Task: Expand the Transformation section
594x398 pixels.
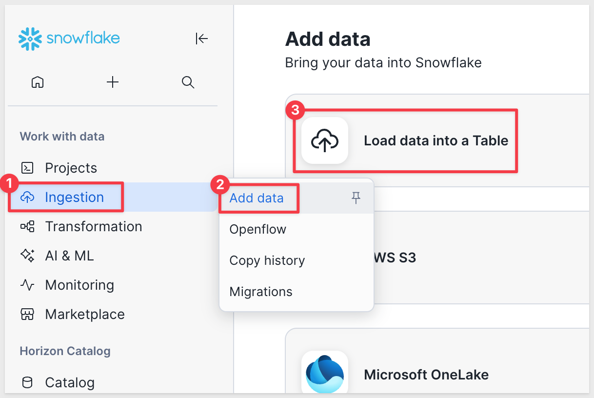Action: tap(93, 226)
